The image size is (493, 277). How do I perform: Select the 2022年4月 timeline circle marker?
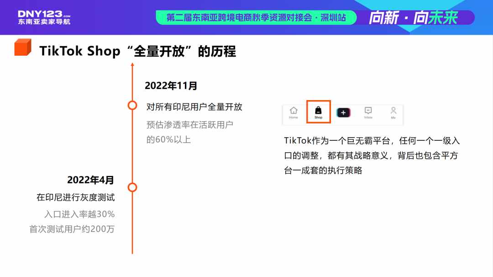pyautogui.click(x=132, y=187)
